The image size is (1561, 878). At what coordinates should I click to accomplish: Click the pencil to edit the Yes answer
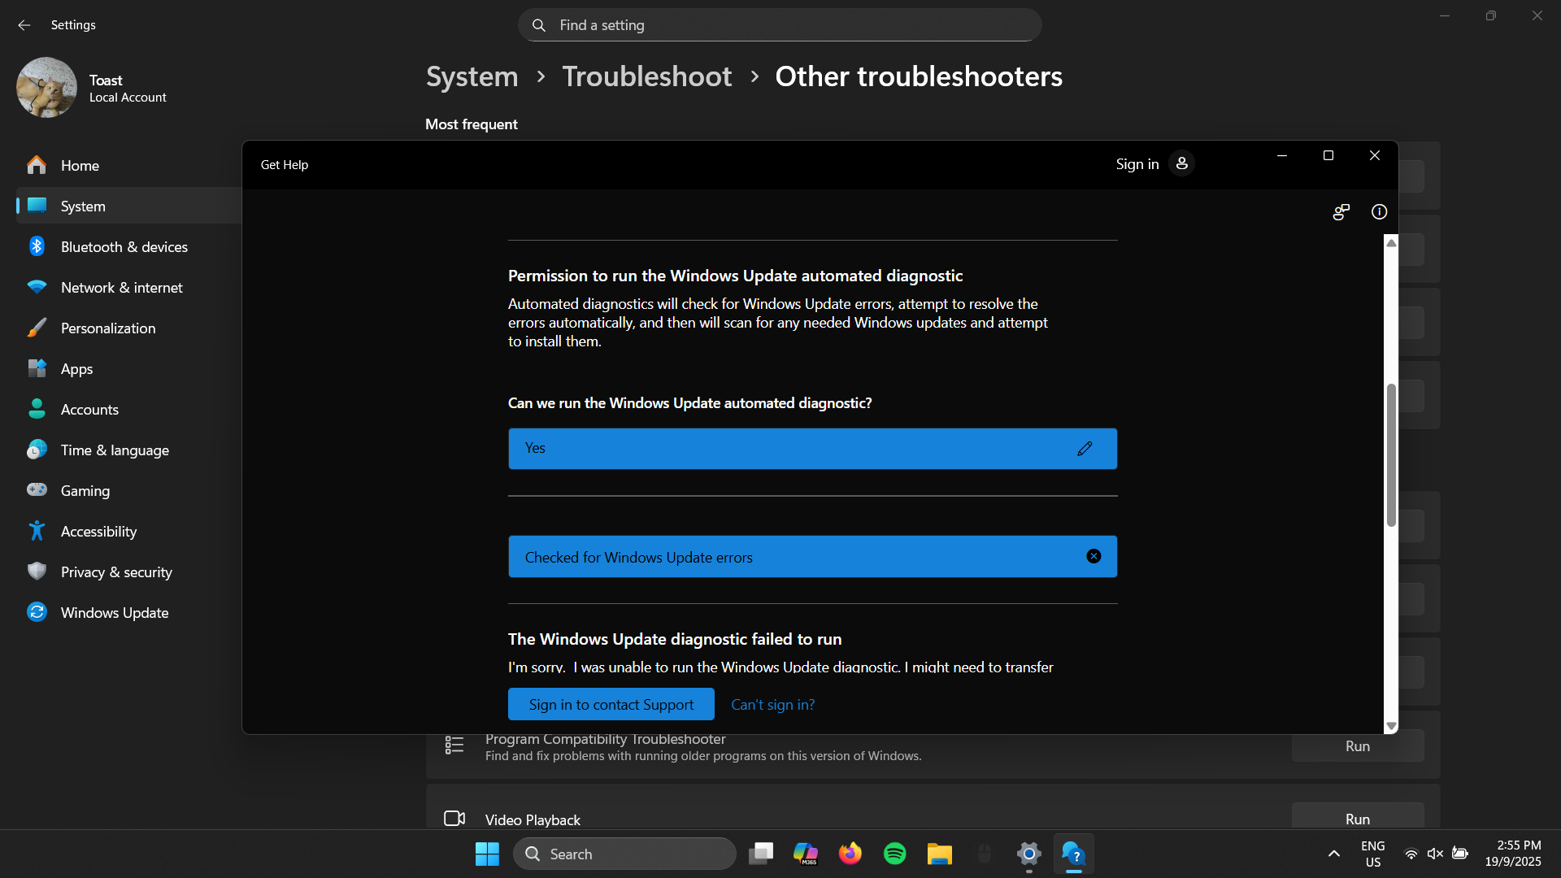point(1085,448)
